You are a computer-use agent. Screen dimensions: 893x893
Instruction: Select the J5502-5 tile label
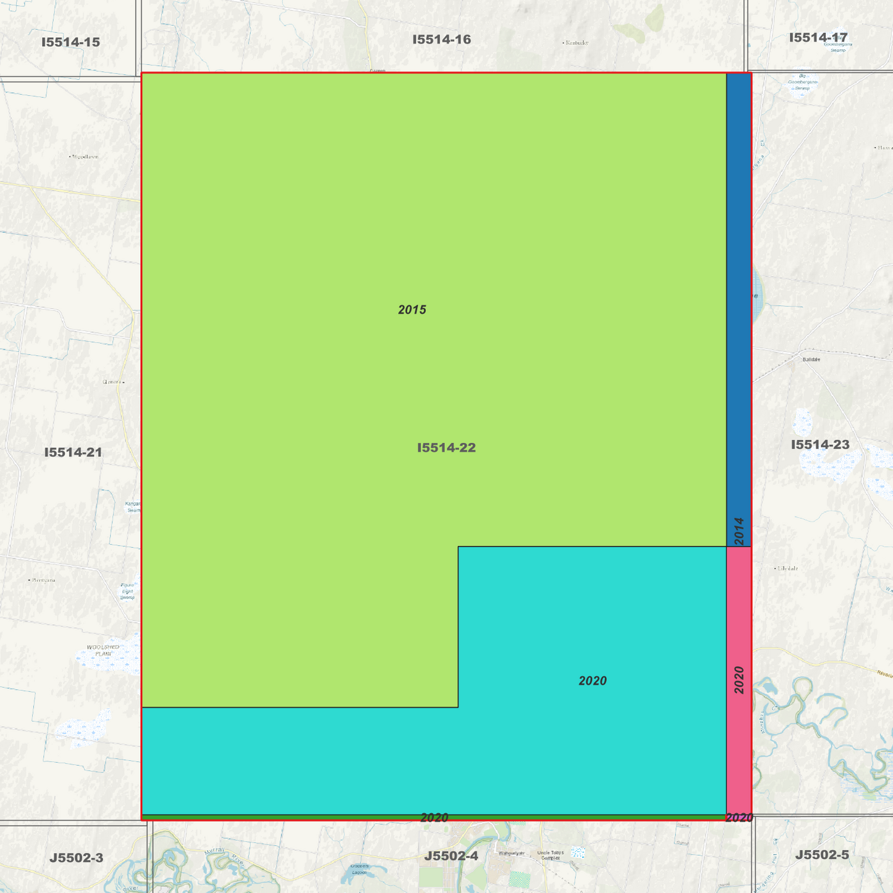point(822,855)
